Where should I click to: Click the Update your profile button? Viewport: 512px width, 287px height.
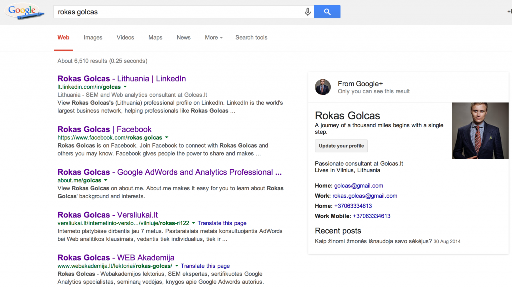[341, 146]
